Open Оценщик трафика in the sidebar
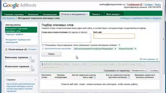 14,34
